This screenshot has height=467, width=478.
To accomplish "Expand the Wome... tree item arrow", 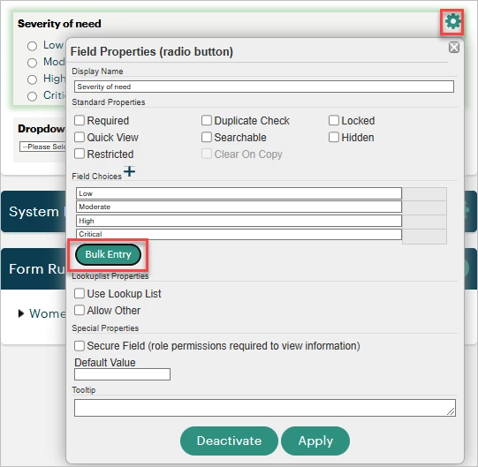I will click(21, 313).
